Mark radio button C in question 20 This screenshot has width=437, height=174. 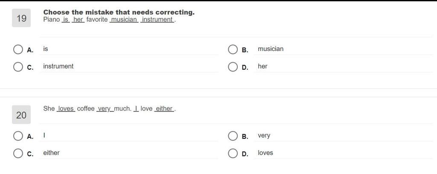coord(18,153)
